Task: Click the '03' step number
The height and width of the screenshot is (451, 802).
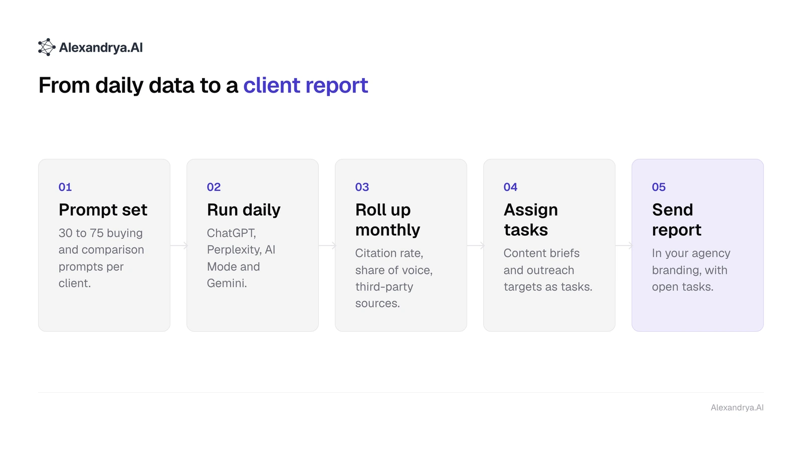Action: (x=362, y=187)
